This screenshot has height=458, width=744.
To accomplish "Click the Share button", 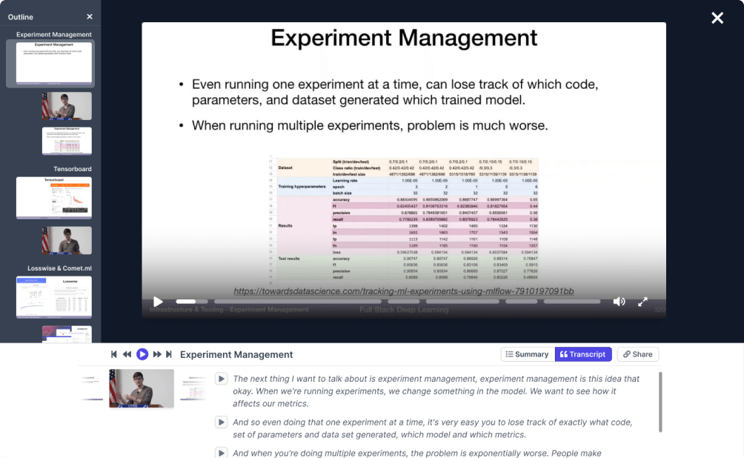I will pyautogui.click(x=637, y=354).
